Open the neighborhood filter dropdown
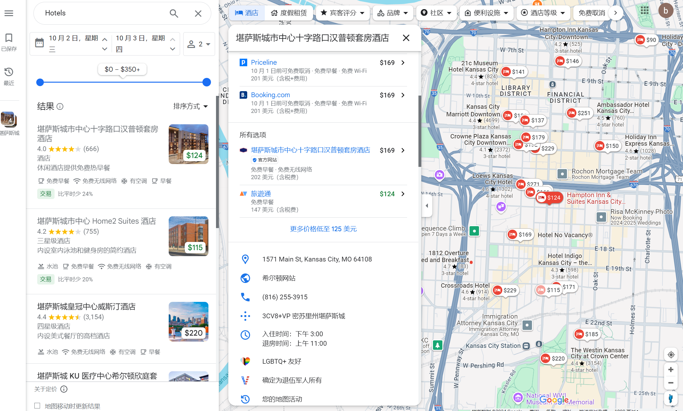This screenshot has width=683, height=411. [x=436, y=13]
